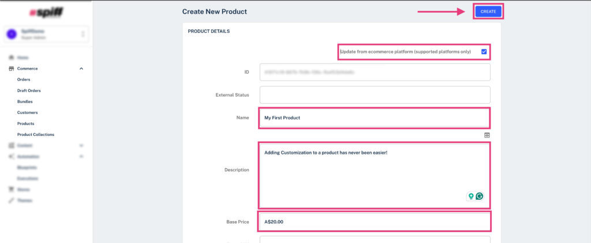Select Products in the sidebar
The image size is (591, 243).
point(25,123)
